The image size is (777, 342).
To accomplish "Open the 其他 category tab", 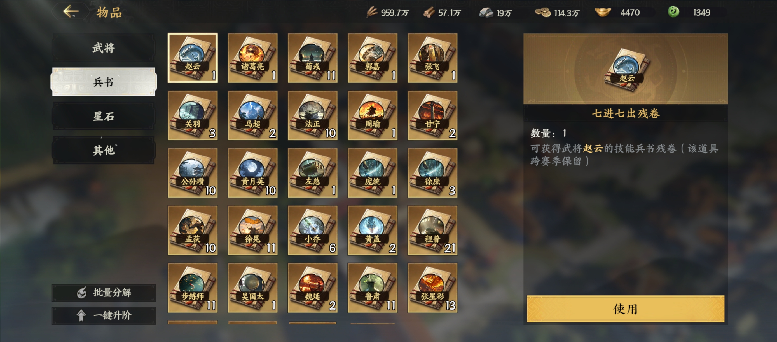I will click(104, 150).
